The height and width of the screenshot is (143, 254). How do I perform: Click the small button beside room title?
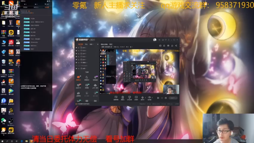click(111, 44)
